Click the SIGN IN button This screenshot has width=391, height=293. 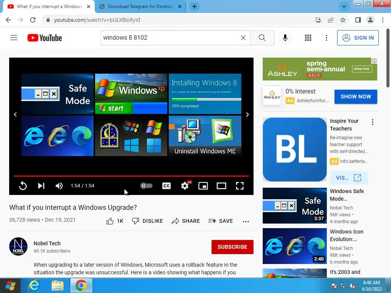point(357,38)
